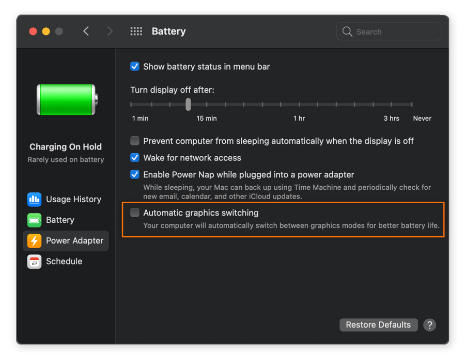Click the green Battery sidebar icon
Viewport: 465px width, 359px height.
34,220
